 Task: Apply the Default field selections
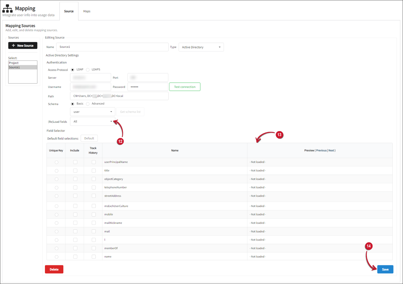pos(89,138)
